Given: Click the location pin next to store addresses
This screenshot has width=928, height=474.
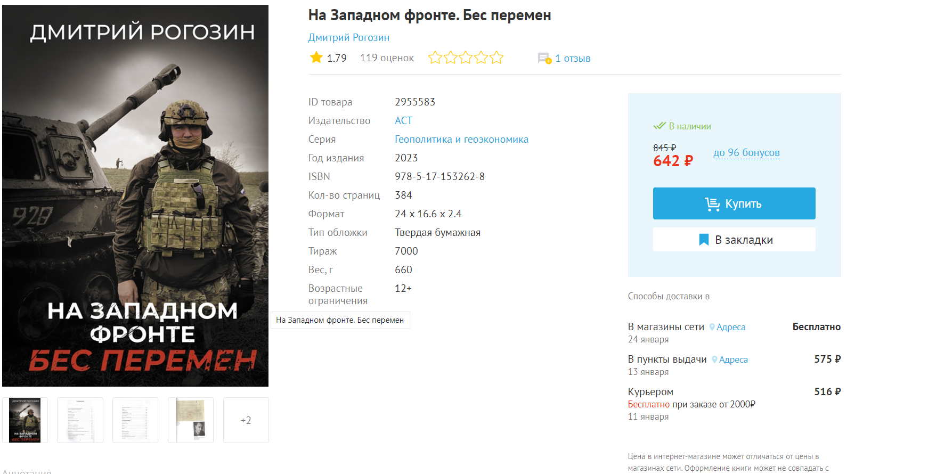Looking at the screenshot, I should [712, 327].
